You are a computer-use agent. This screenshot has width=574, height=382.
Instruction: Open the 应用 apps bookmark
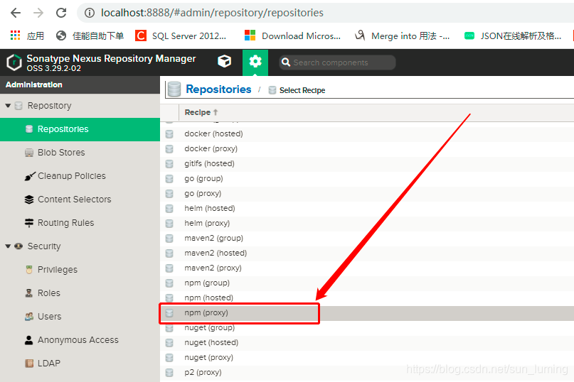tap(27, 36)
